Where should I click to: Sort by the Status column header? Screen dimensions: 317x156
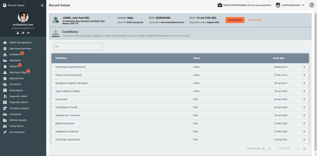pyautogui.click(x=196, y=58)
